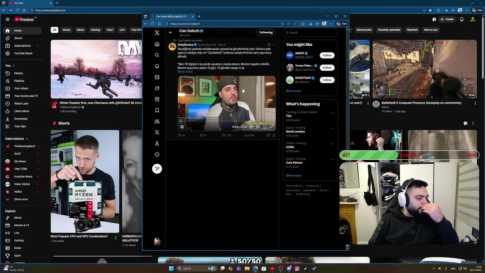Click the X search input field
Image resolution: width=485 pixels, height=273 pixels.
310,33
